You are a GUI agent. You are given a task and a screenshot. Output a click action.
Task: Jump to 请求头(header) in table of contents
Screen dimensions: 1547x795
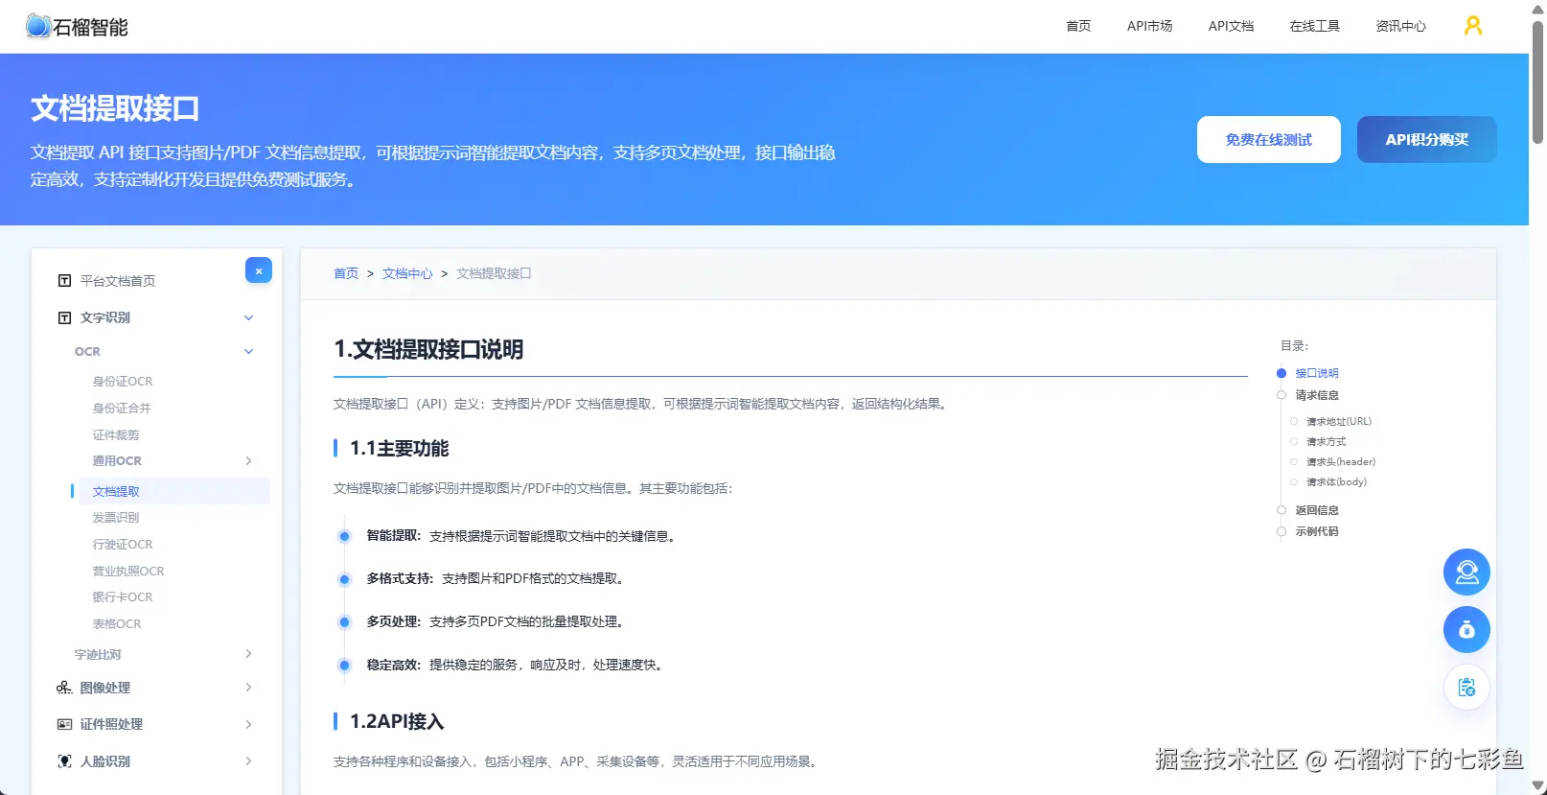click(x=1340, y=461)
